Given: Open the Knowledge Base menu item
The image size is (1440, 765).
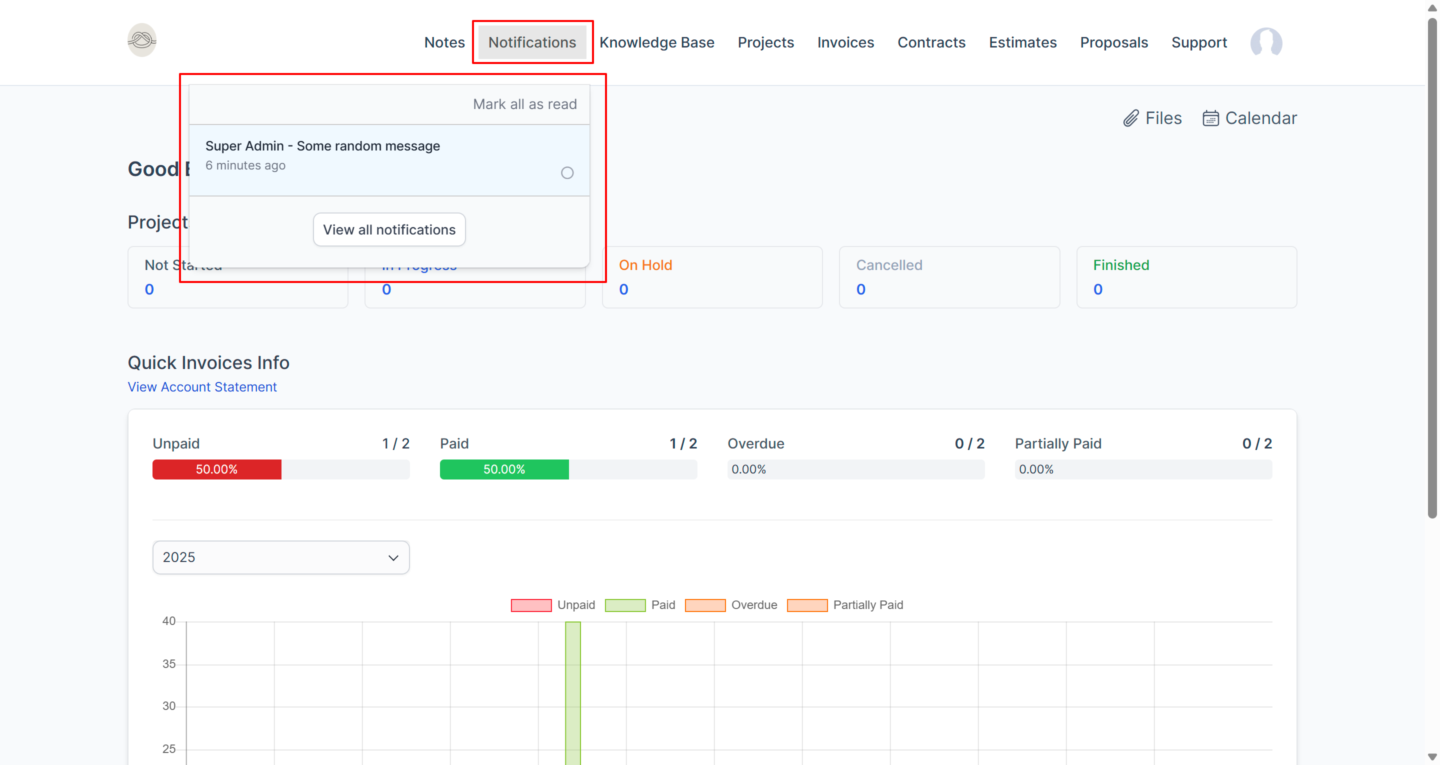Looking at the screenshot, I should [x=656, y=42].
